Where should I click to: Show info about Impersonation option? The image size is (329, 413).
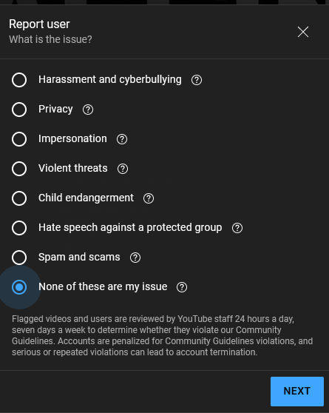[122, 139]
